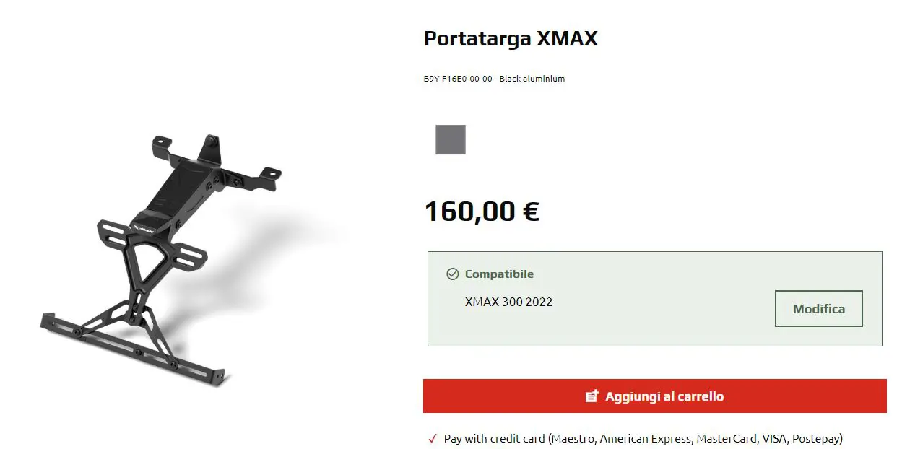Click the Modifica button
Viewport: 897px width, 449px height.
pyautogui.click(x=819, y=309)
